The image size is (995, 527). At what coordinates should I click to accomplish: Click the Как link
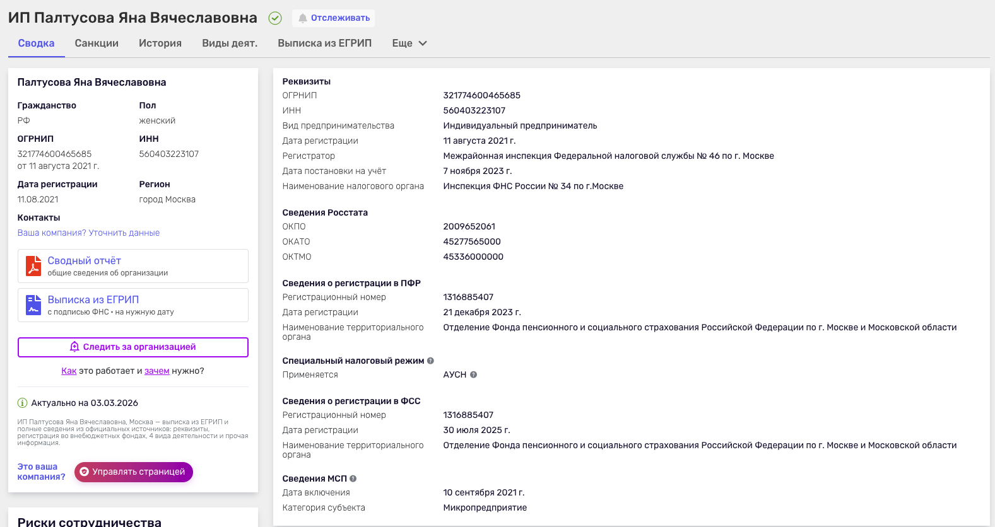[69, 371]
